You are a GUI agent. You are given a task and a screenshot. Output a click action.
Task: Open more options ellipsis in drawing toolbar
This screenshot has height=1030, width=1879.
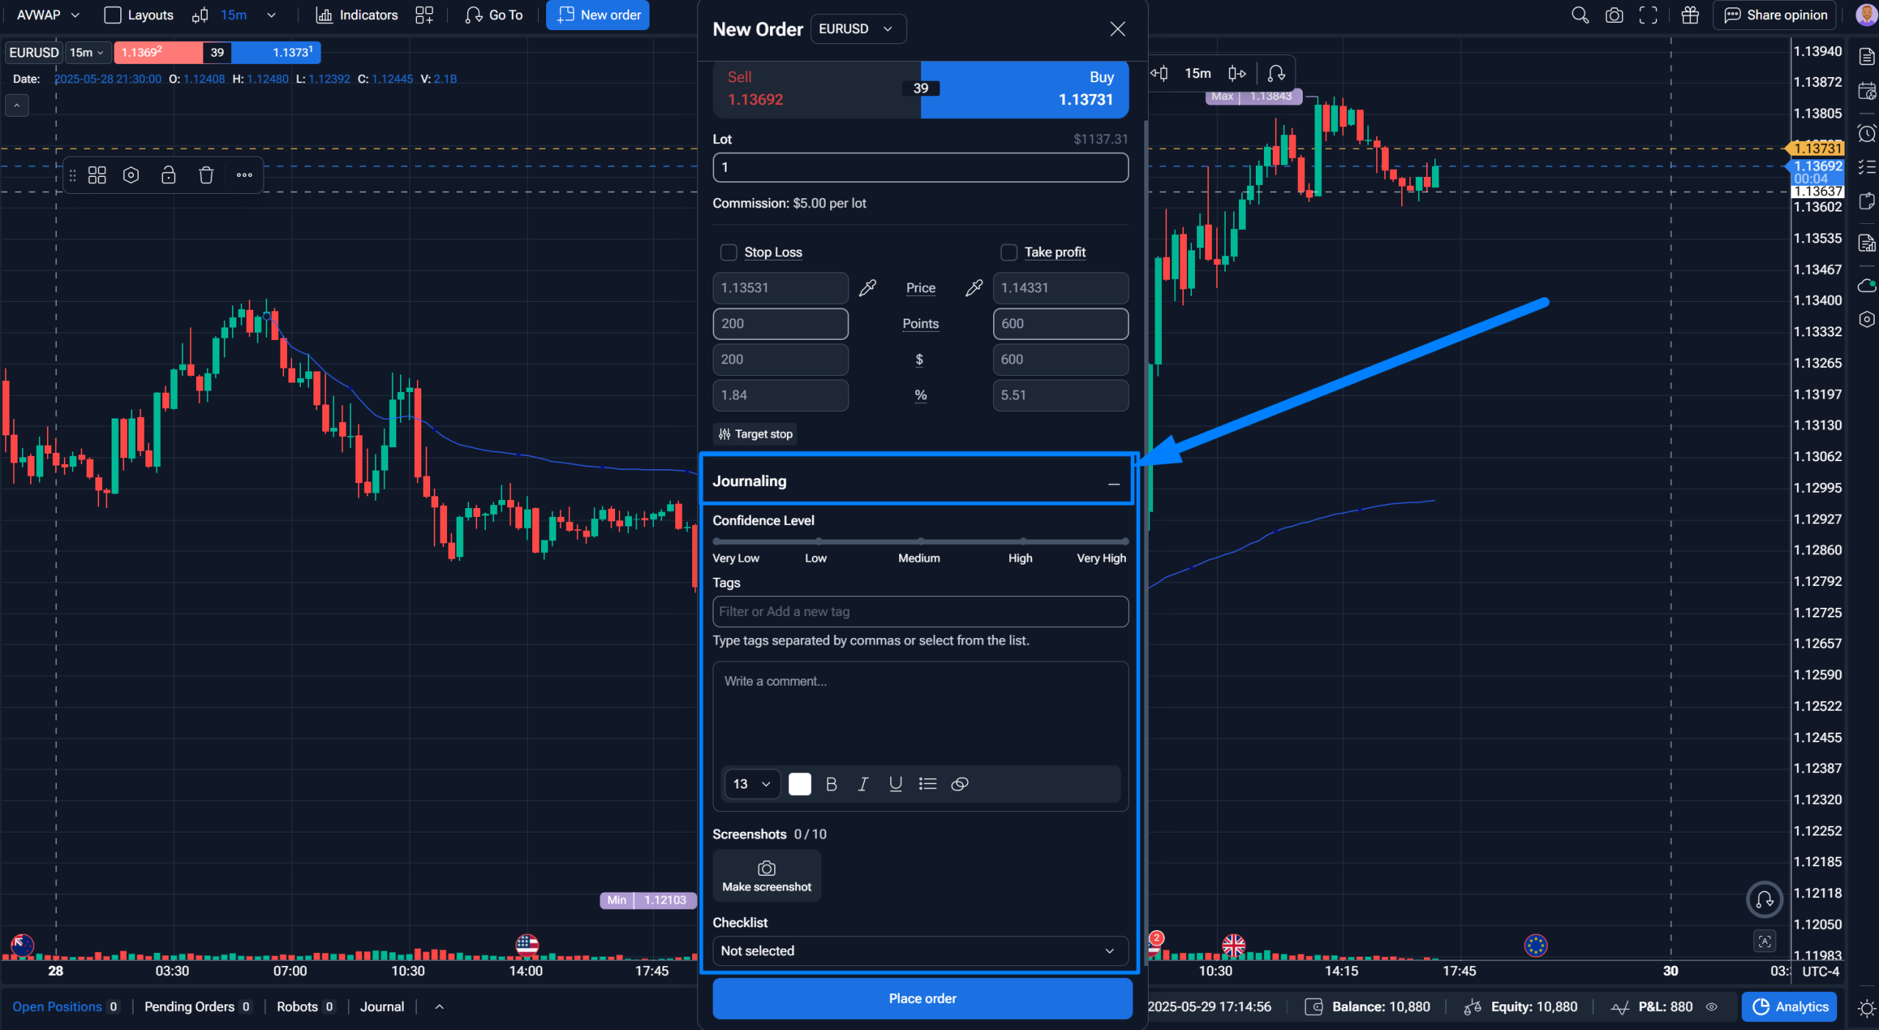(x=244, y=175)
